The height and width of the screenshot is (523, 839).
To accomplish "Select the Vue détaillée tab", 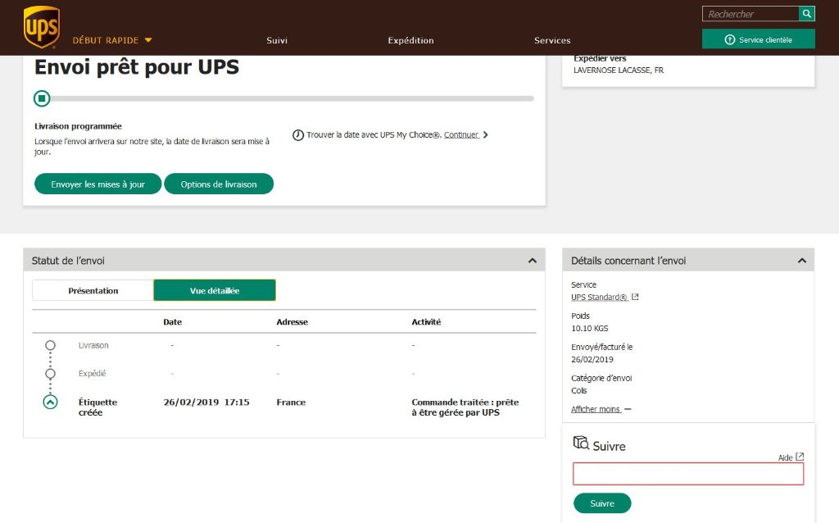I will coord(215,290).
